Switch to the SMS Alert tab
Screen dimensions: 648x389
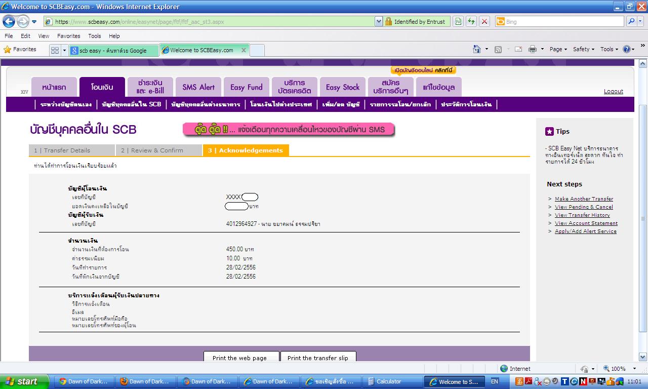coord(198,87)
